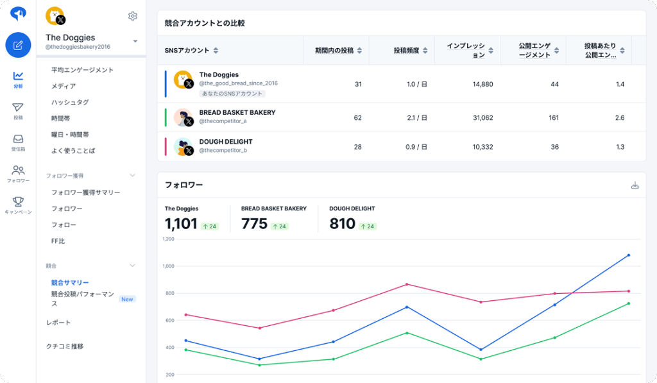
Task: Select ハッシュタグ in the side menu
Action: [70, 102]
